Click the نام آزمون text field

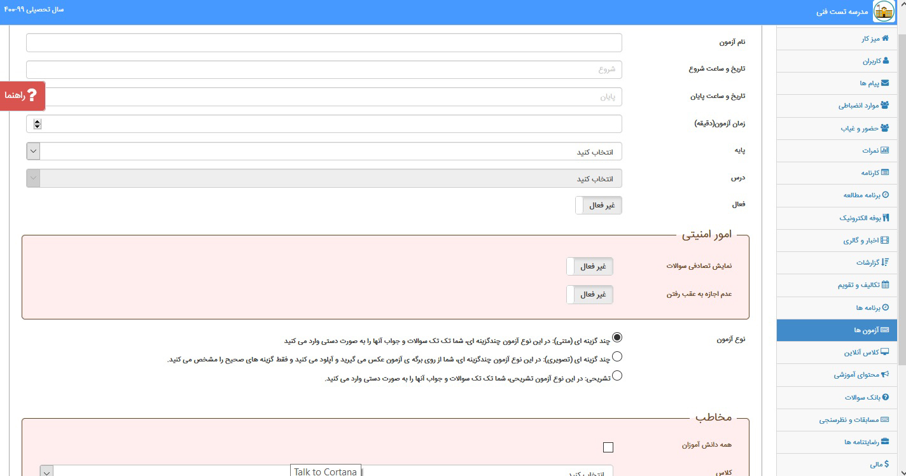point(324,43)
